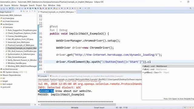Open the Navigate menu
Viewport: 194px width, 109px height.
tap(24, 5)
